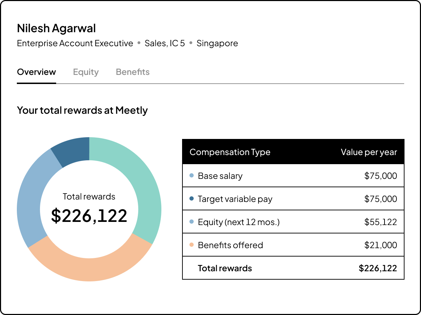Screen dimensions: 421x315
Task: Select the Base salary table row
Action: point(293,176)
